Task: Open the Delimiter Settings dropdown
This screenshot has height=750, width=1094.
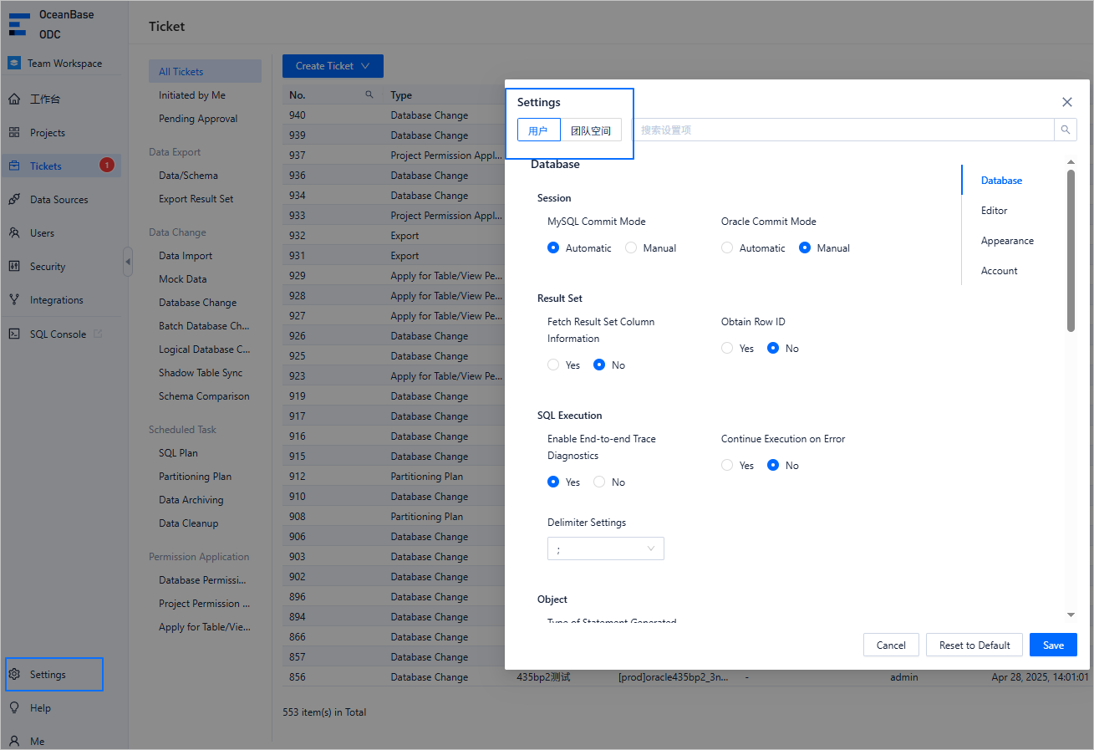Action: 605,548
